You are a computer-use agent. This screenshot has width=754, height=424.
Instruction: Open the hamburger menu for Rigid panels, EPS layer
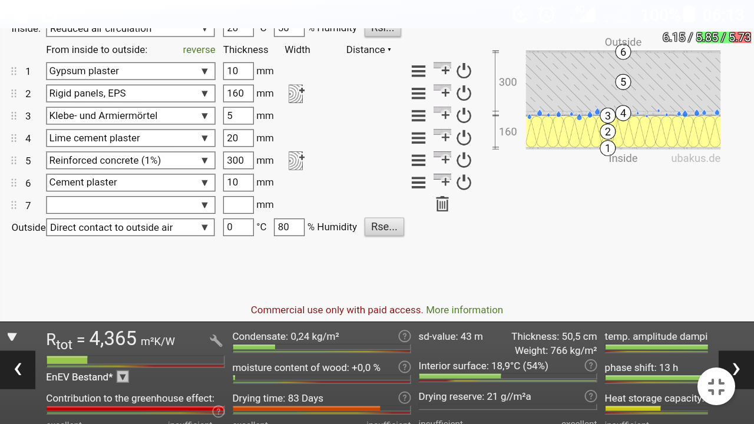point(418,94)
